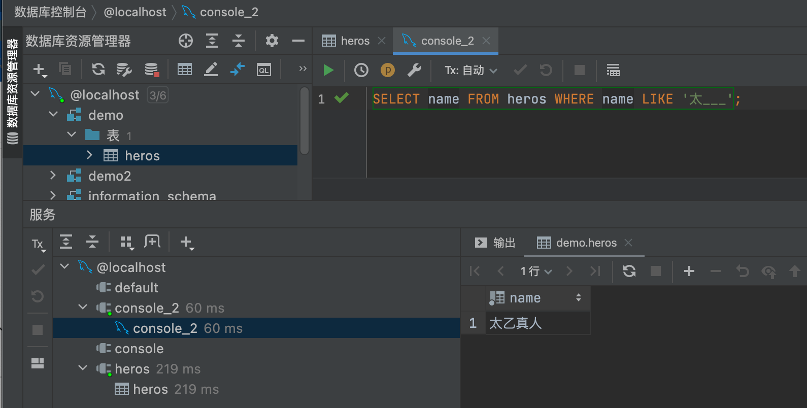Collapse @localhost in Services tree
The height and width of the screenshot is (408, 807).
tap(64, 266)
